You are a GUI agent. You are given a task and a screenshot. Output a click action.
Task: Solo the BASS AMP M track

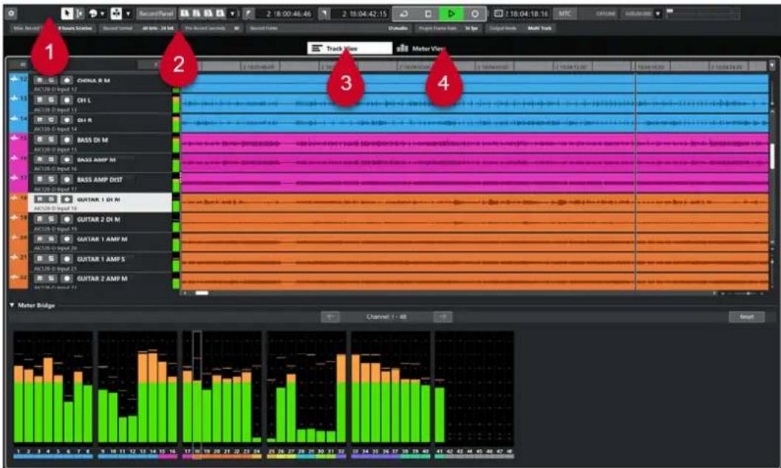[x=51, y=159]
